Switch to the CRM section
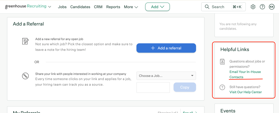Viewport: 279px width, 113px height. pyautogui.click(x=98, y=7)
